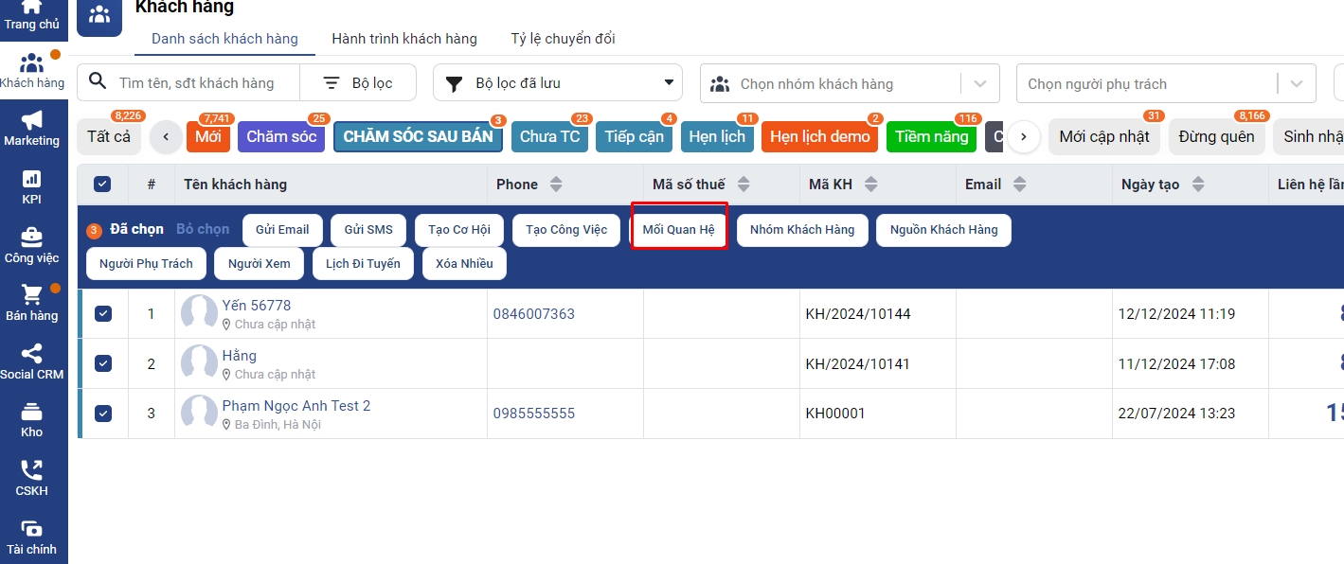Deselect Phạm Ngọc Anh Test 2 checkbox

(103, 414)
